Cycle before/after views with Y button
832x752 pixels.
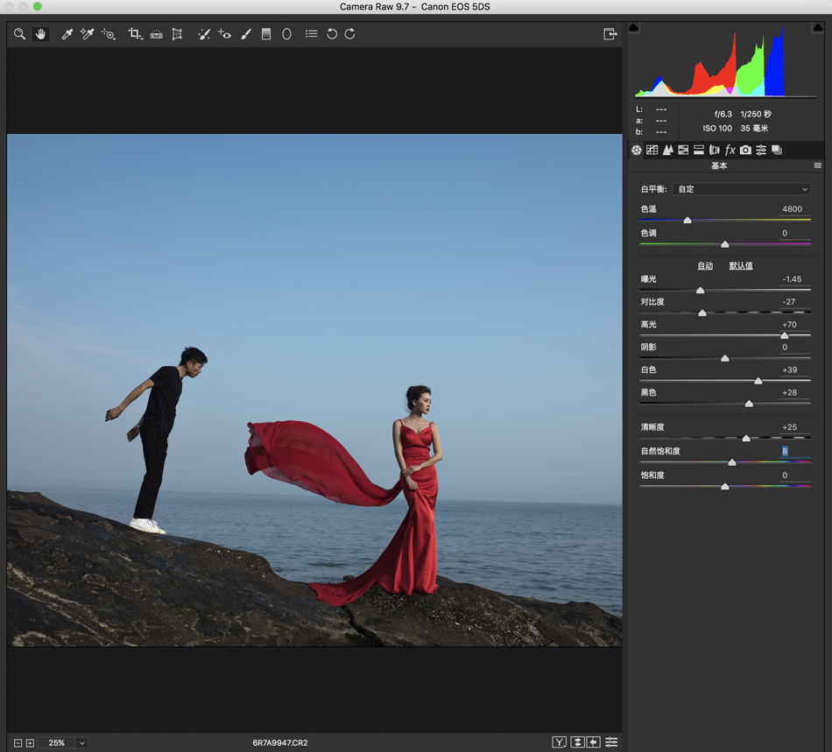[560, 742]
